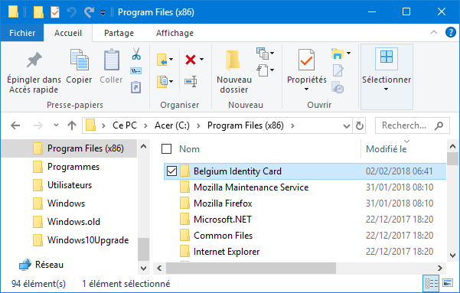Tick the select-all checkbox beside Nom
This screenshot has height=293, width=460.
(167, 149)
